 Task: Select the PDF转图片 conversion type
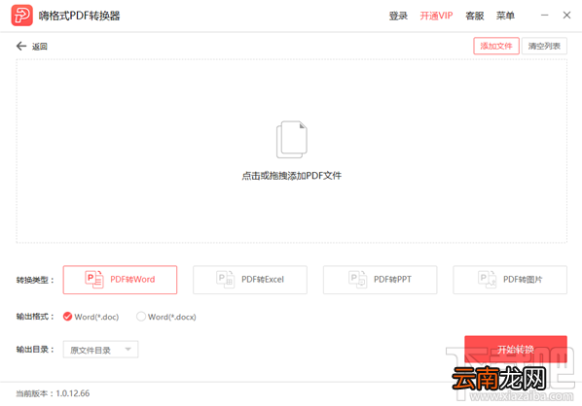pyautogui.click(x=510, y=280)
